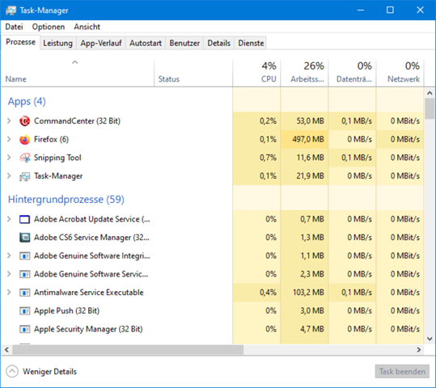Switch to the App-Verlauf tab
Viewport: 436px width, 388px height.
(101, 43)
